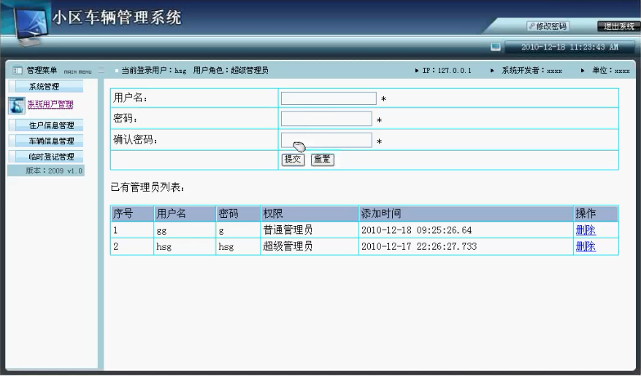Click the 操作 column header
Screen dimensions: 641x376
click(596, 214)
